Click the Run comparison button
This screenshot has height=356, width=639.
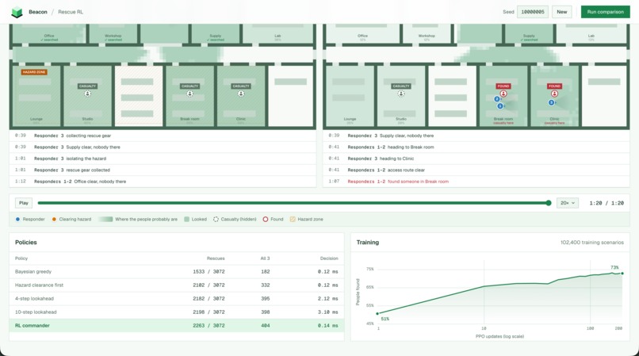click(605, 12)
